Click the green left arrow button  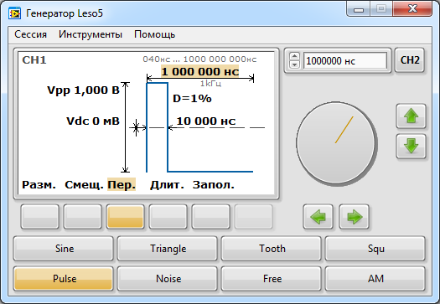pos(318,217)
